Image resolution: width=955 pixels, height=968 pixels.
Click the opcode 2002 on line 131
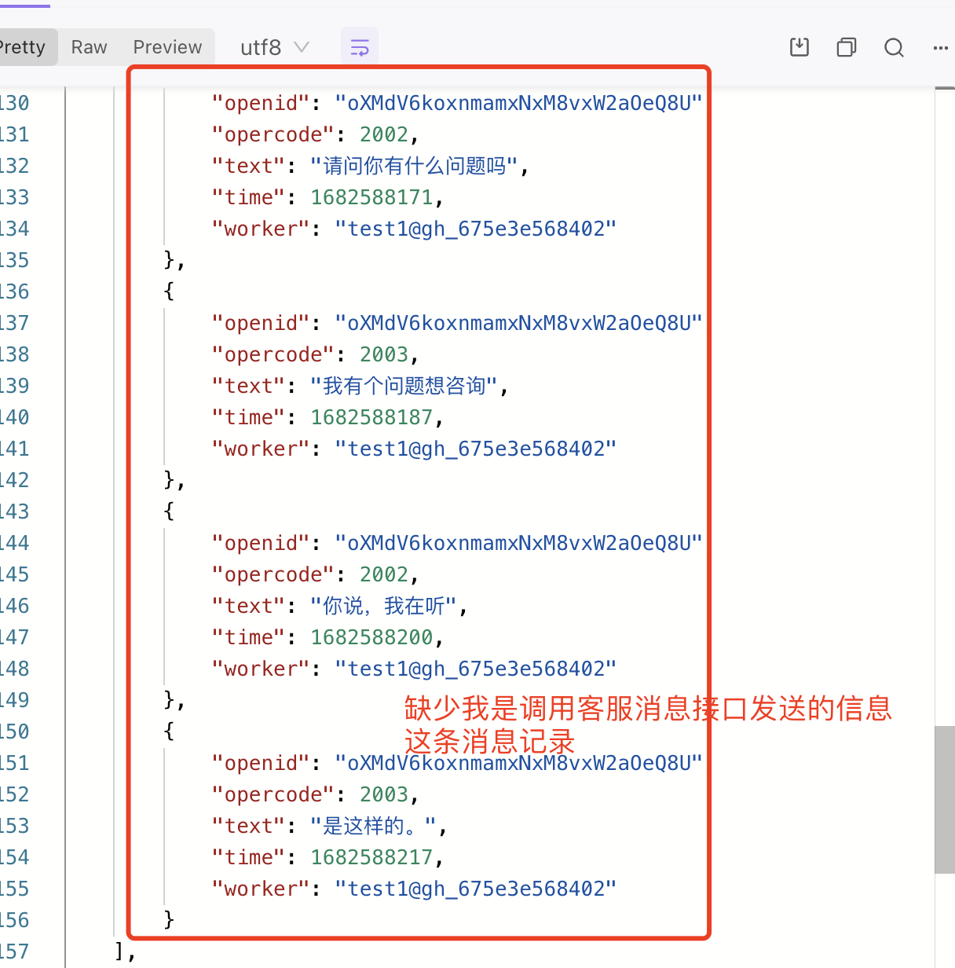[384, 134]
